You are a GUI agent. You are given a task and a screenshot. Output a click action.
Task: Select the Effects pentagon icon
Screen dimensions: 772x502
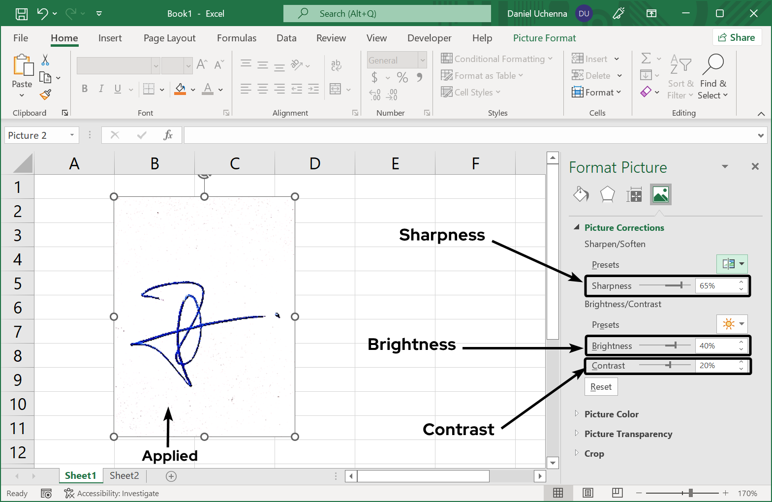pos(607,194)
